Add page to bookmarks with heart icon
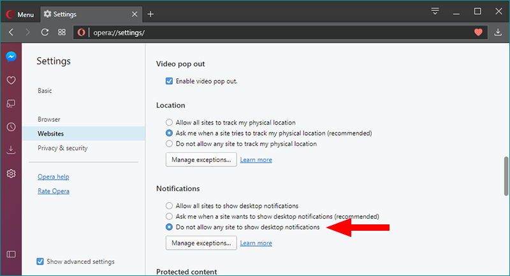Screen dimensions: 510x276 coord(478,32)
